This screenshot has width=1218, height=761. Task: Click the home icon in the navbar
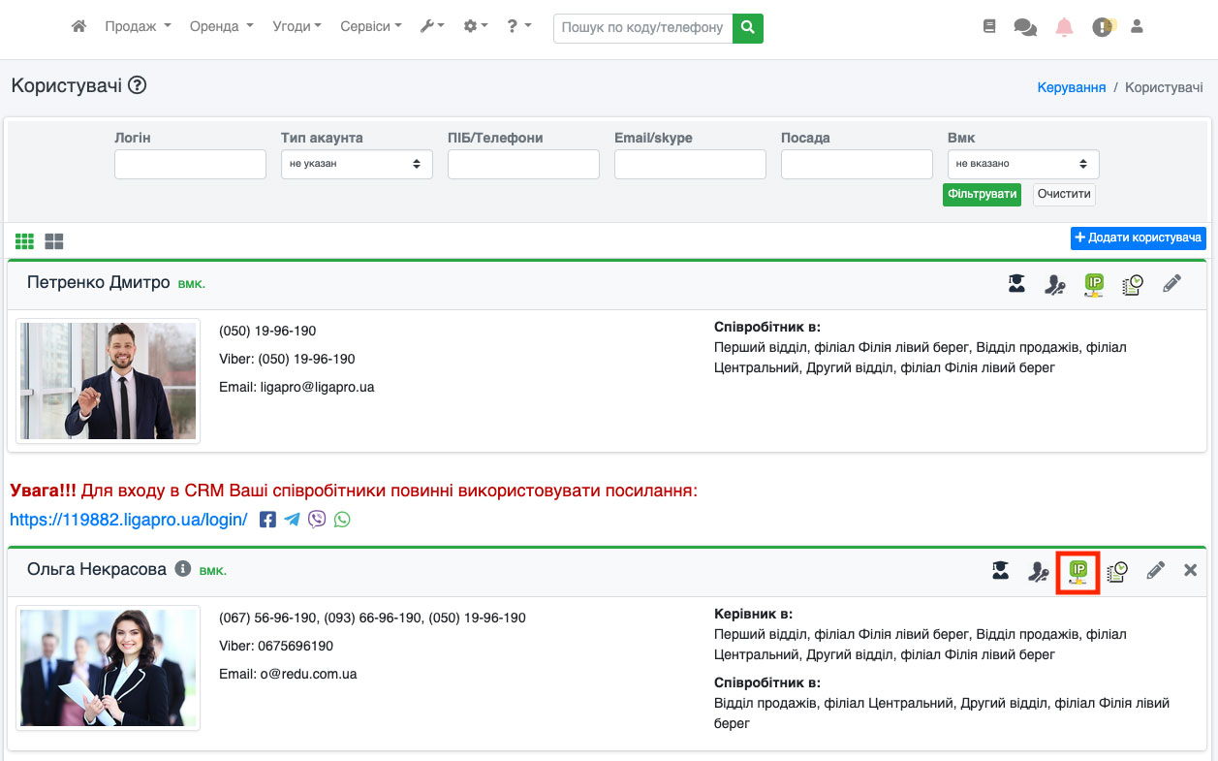pos(79,27)
